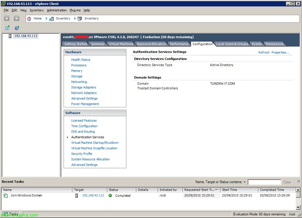Click the green Completed status icon
Screen dimensions: 302x218
110,195
